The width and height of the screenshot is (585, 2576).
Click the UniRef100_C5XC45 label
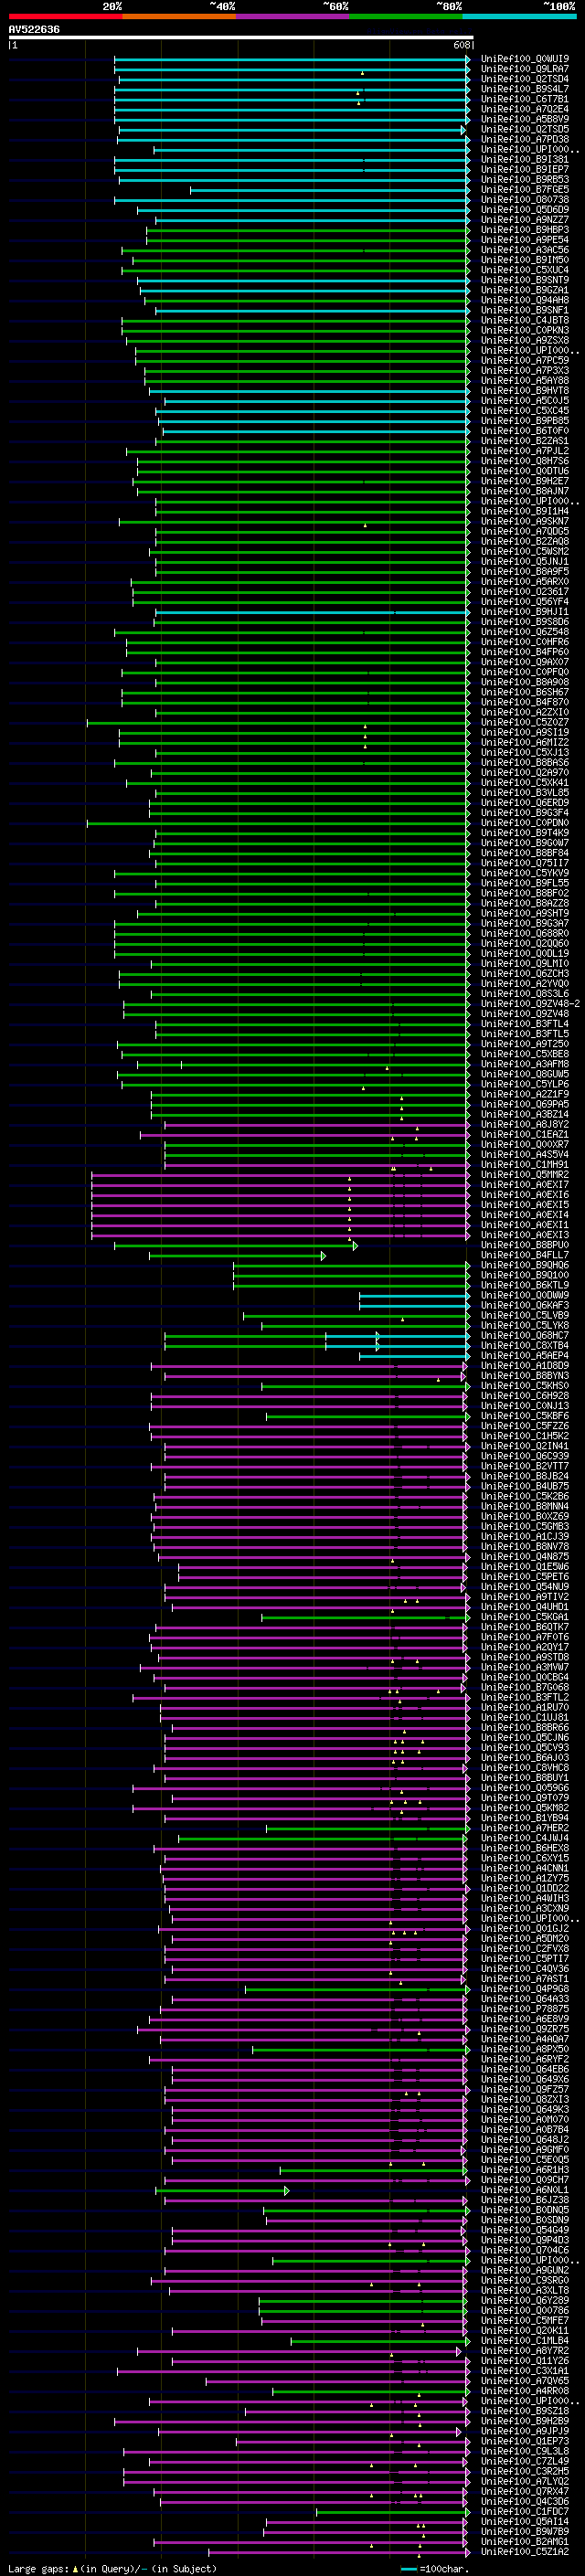[x=525, y=410]
